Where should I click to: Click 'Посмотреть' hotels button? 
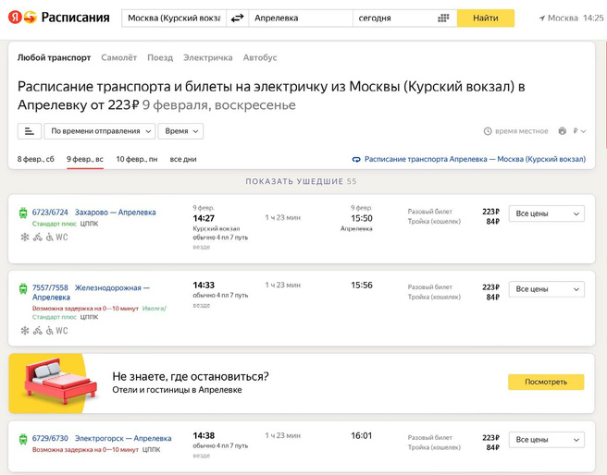(545, 382)
